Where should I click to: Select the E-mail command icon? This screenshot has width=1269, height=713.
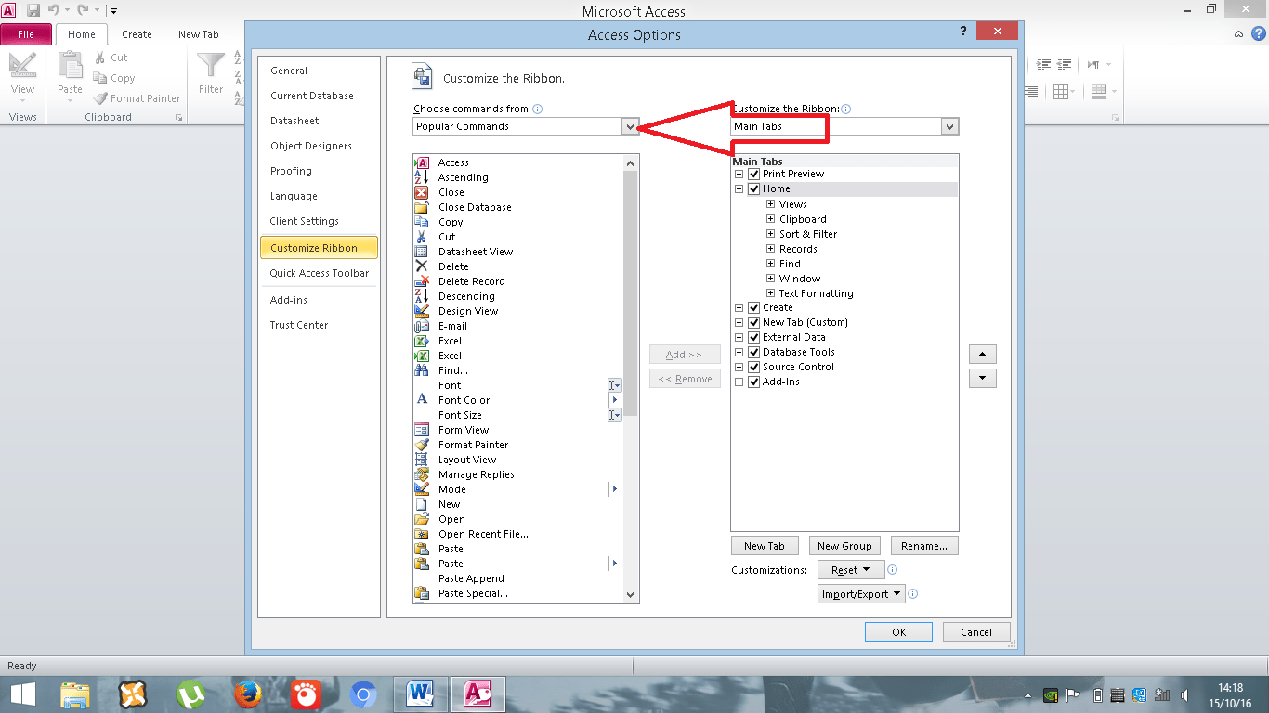[x=421, y=326]
